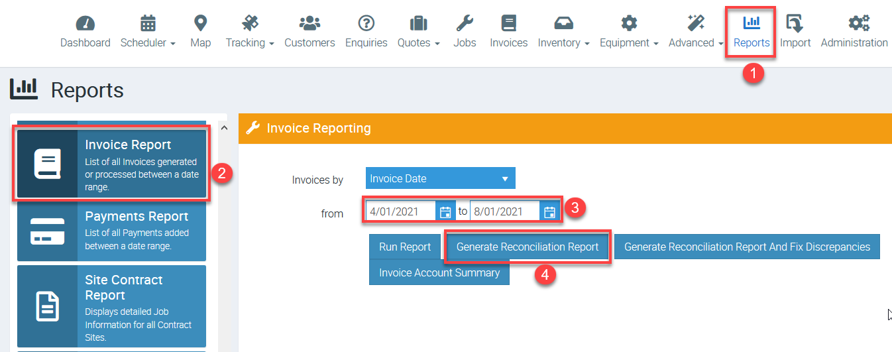This screenshot has height=352, width=892.
Task: Select Payments Report in the sidebar
Action: click(111, 230)
